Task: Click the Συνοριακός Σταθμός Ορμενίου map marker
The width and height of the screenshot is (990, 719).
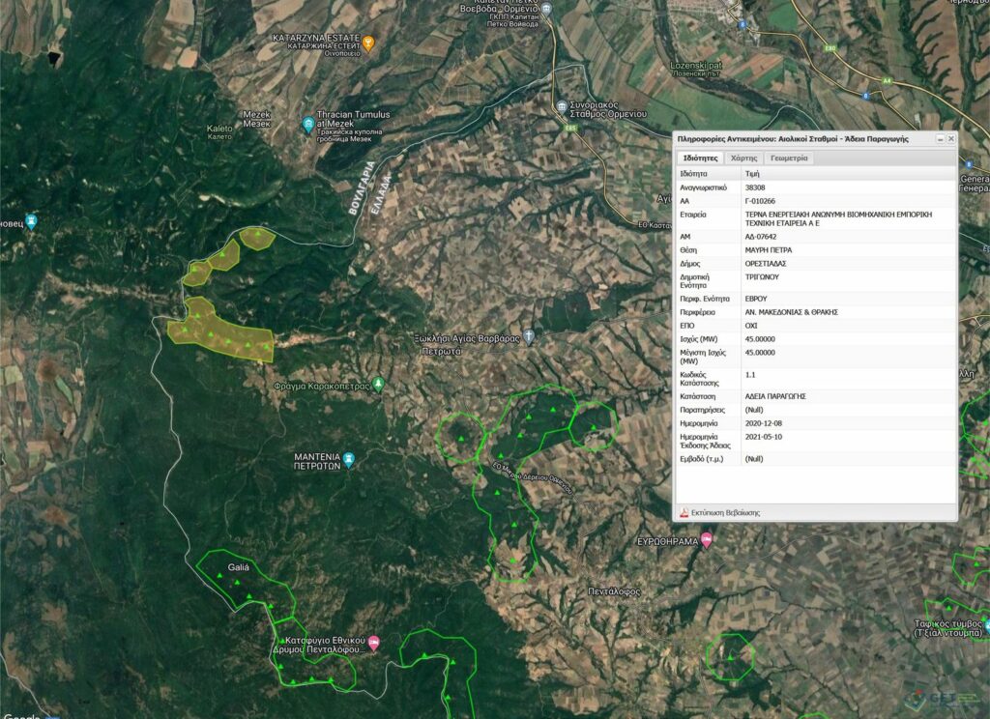Action: click(563, 104)
